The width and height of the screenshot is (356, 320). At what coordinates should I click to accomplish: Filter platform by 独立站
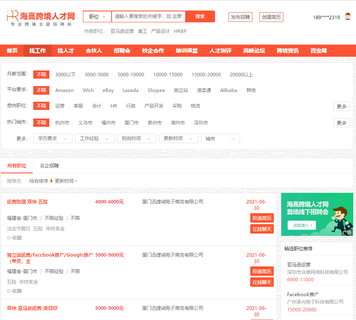click(x=181, y=90)
